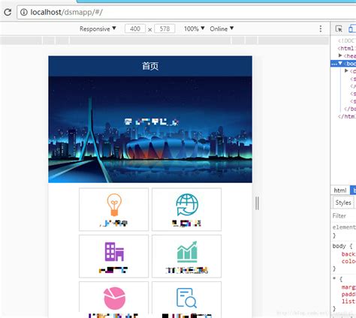The height and width of the screenshot is (318, 356).
Task: Switch to the Styles tab
Action: pyautogui.click(x=343, y=202)
